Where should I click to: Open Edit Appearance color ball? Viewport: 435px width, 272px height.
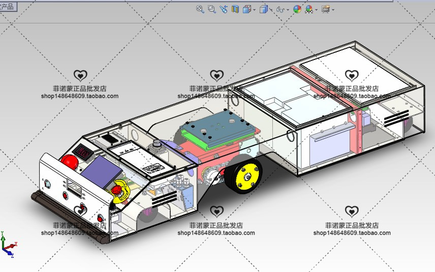coord(297,9)
